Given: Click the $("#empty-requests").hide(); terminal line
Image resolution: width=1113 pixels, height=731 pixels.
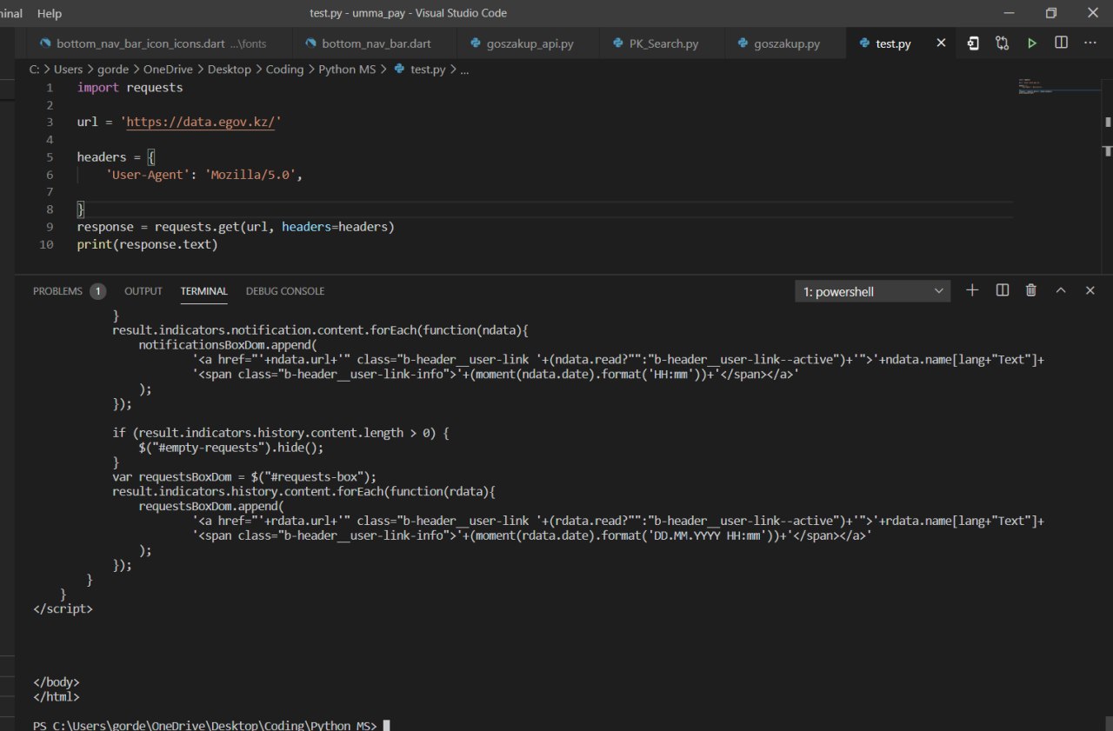Looking at the screenshot, I should pyautogui.click(x=230, y=447).
